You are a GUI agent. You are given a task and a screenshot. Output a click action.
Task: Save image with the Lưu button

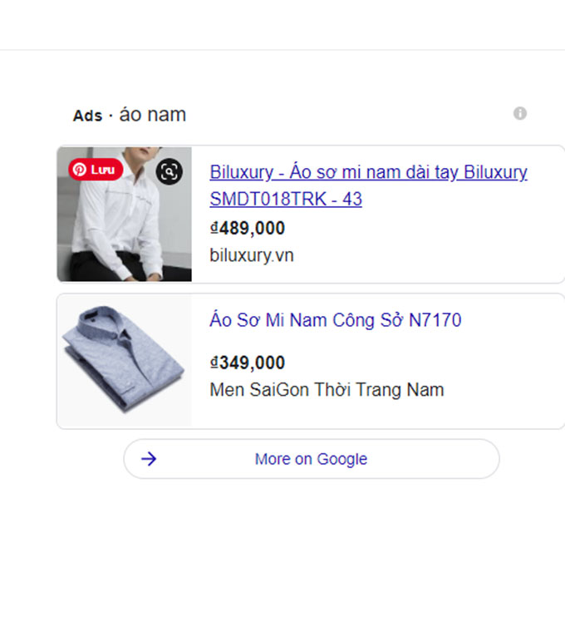click(96, 170)
